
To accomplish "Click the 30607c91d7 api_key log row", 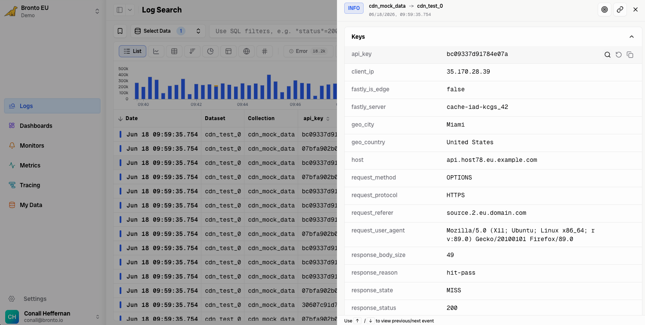I will pyautogui.click(x=226, y=305).
